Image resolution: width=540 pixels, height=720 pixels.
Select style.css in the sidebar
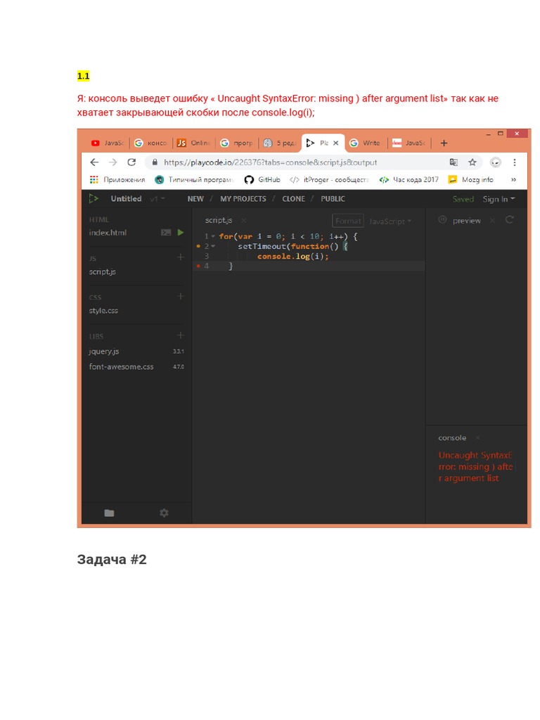[x=103, y=310]
